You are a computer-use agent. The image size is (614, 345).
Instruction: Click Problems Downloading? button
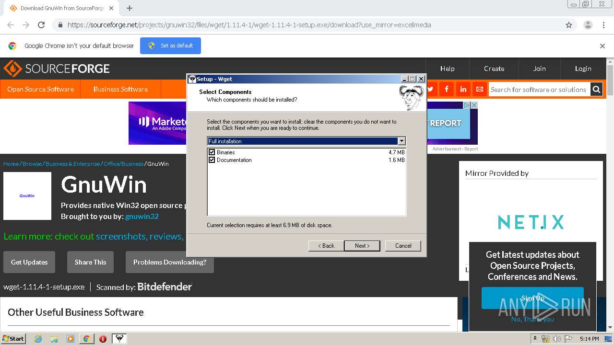click(x=170, y=262)
